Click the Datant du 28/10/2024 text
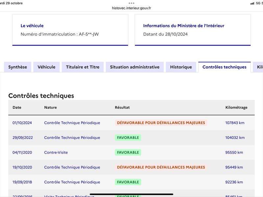Viewport: 263px width, 197px height. (x=165, y=34)
